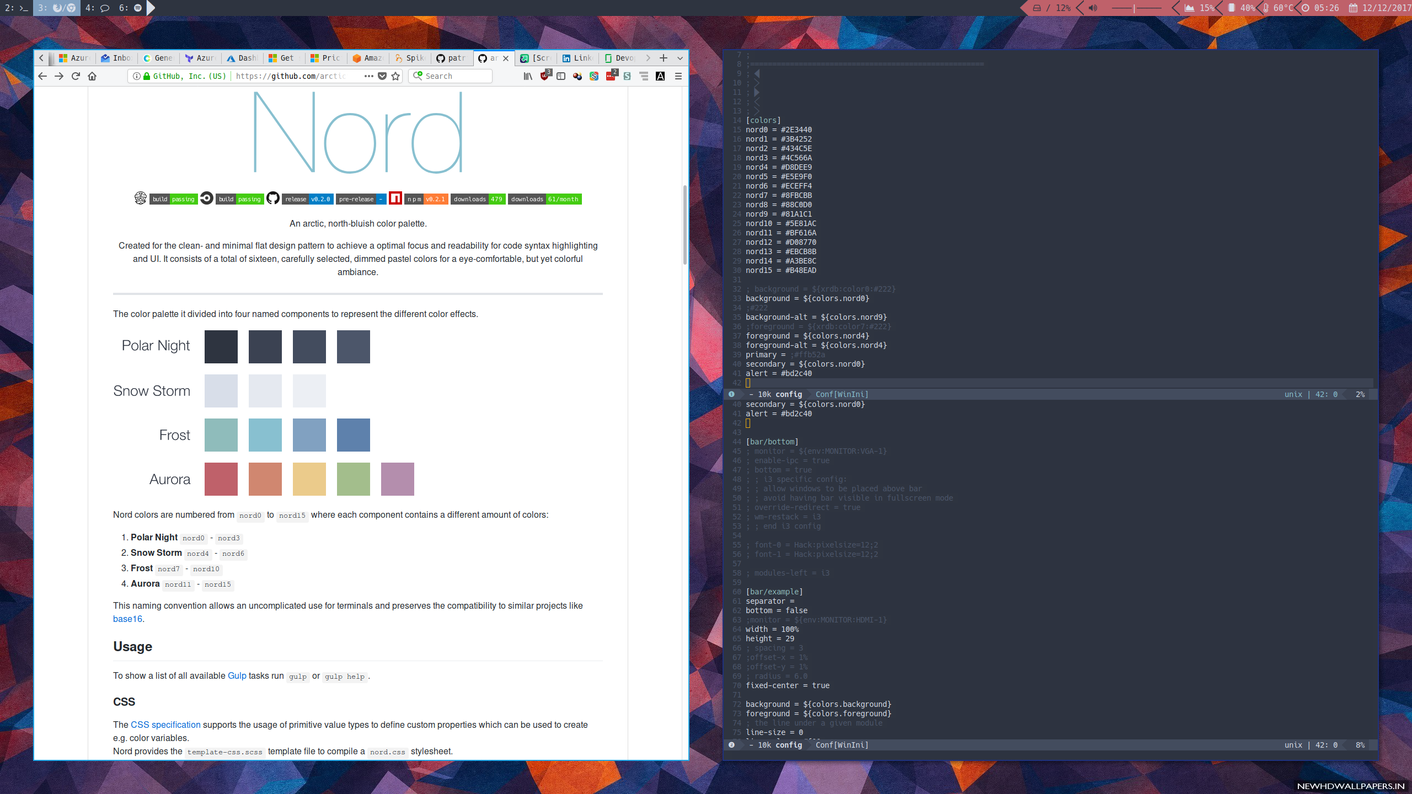Reload the current GitHub page
Viewport: 1412px width, 794px height.
point(76,76)
